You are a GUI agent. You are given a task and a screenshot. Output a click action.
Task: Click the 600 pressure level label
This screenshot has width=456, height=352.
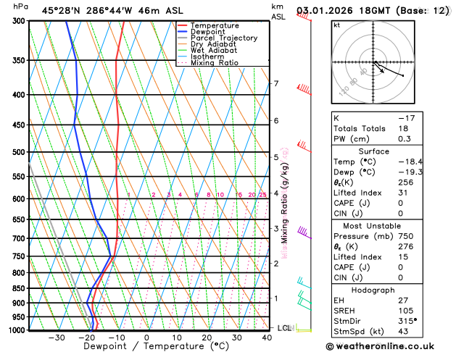coord(20,198)
